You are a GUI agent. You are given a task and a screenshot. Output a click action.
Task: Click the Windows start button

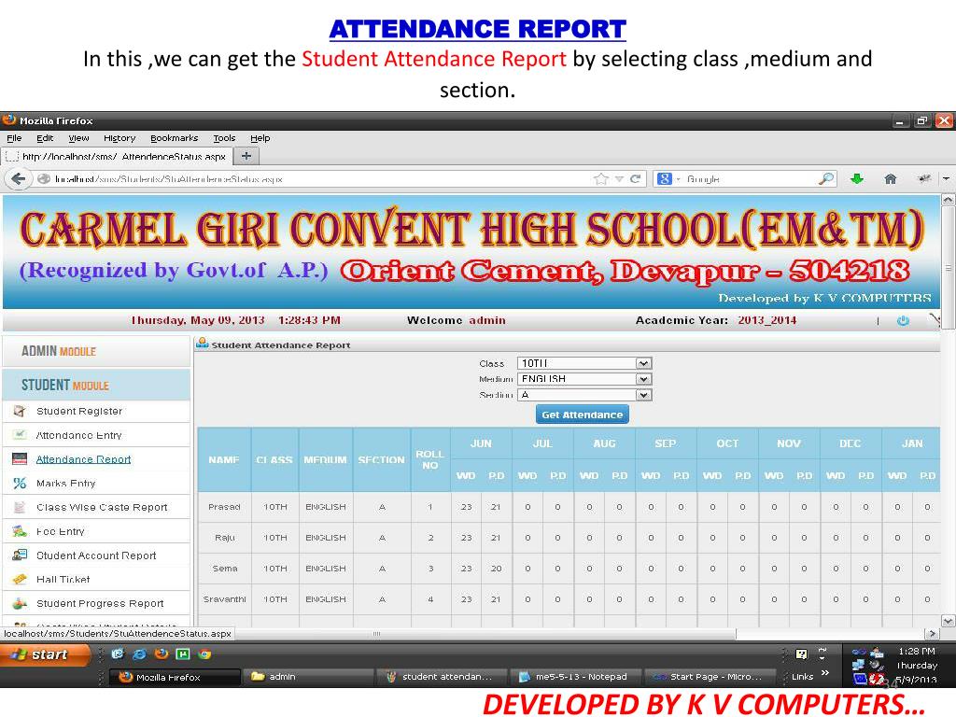[x=46, y=654]
